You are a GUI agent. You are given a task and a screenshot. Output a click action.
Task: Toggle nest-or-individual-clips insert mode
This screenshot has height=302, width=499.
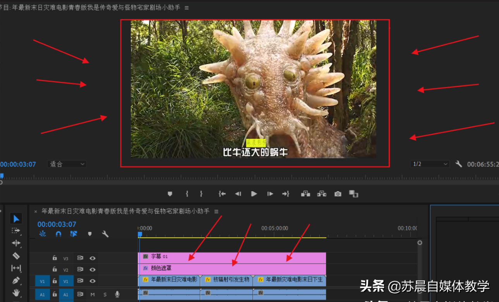pos(43,234)
